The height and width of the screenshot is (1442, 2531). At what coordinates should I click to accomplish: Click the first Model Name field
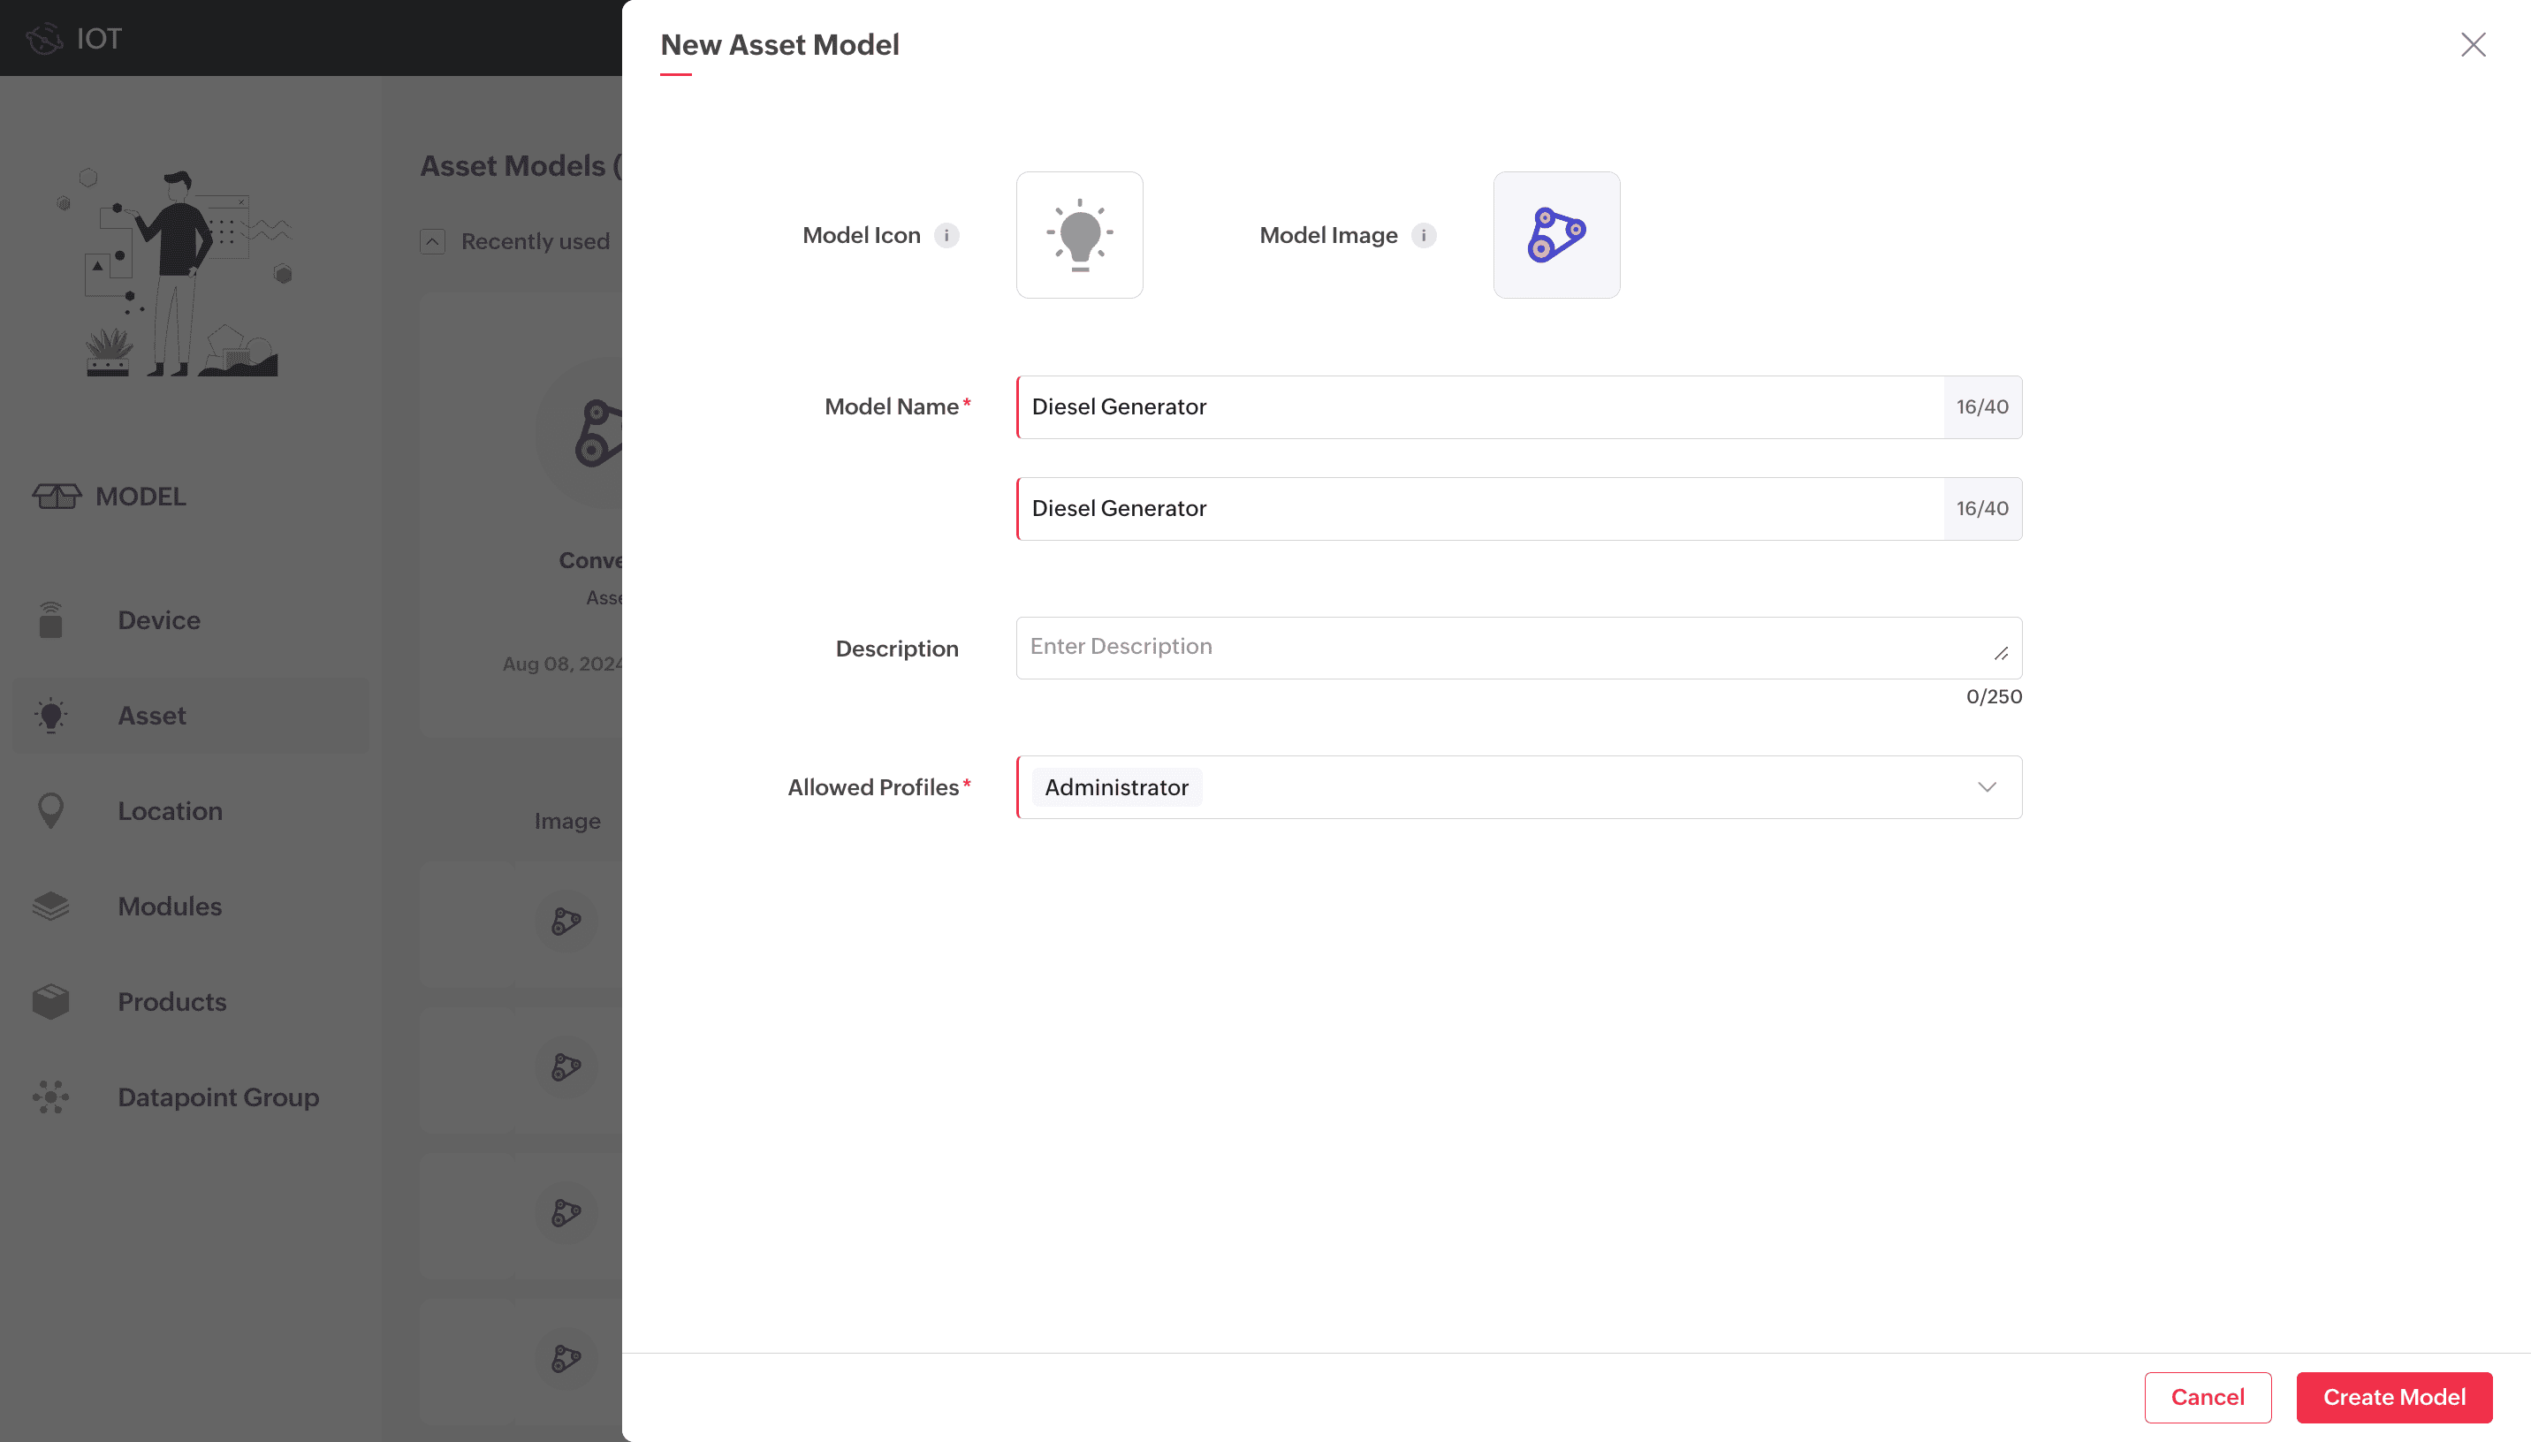(x=1479, y=407)
